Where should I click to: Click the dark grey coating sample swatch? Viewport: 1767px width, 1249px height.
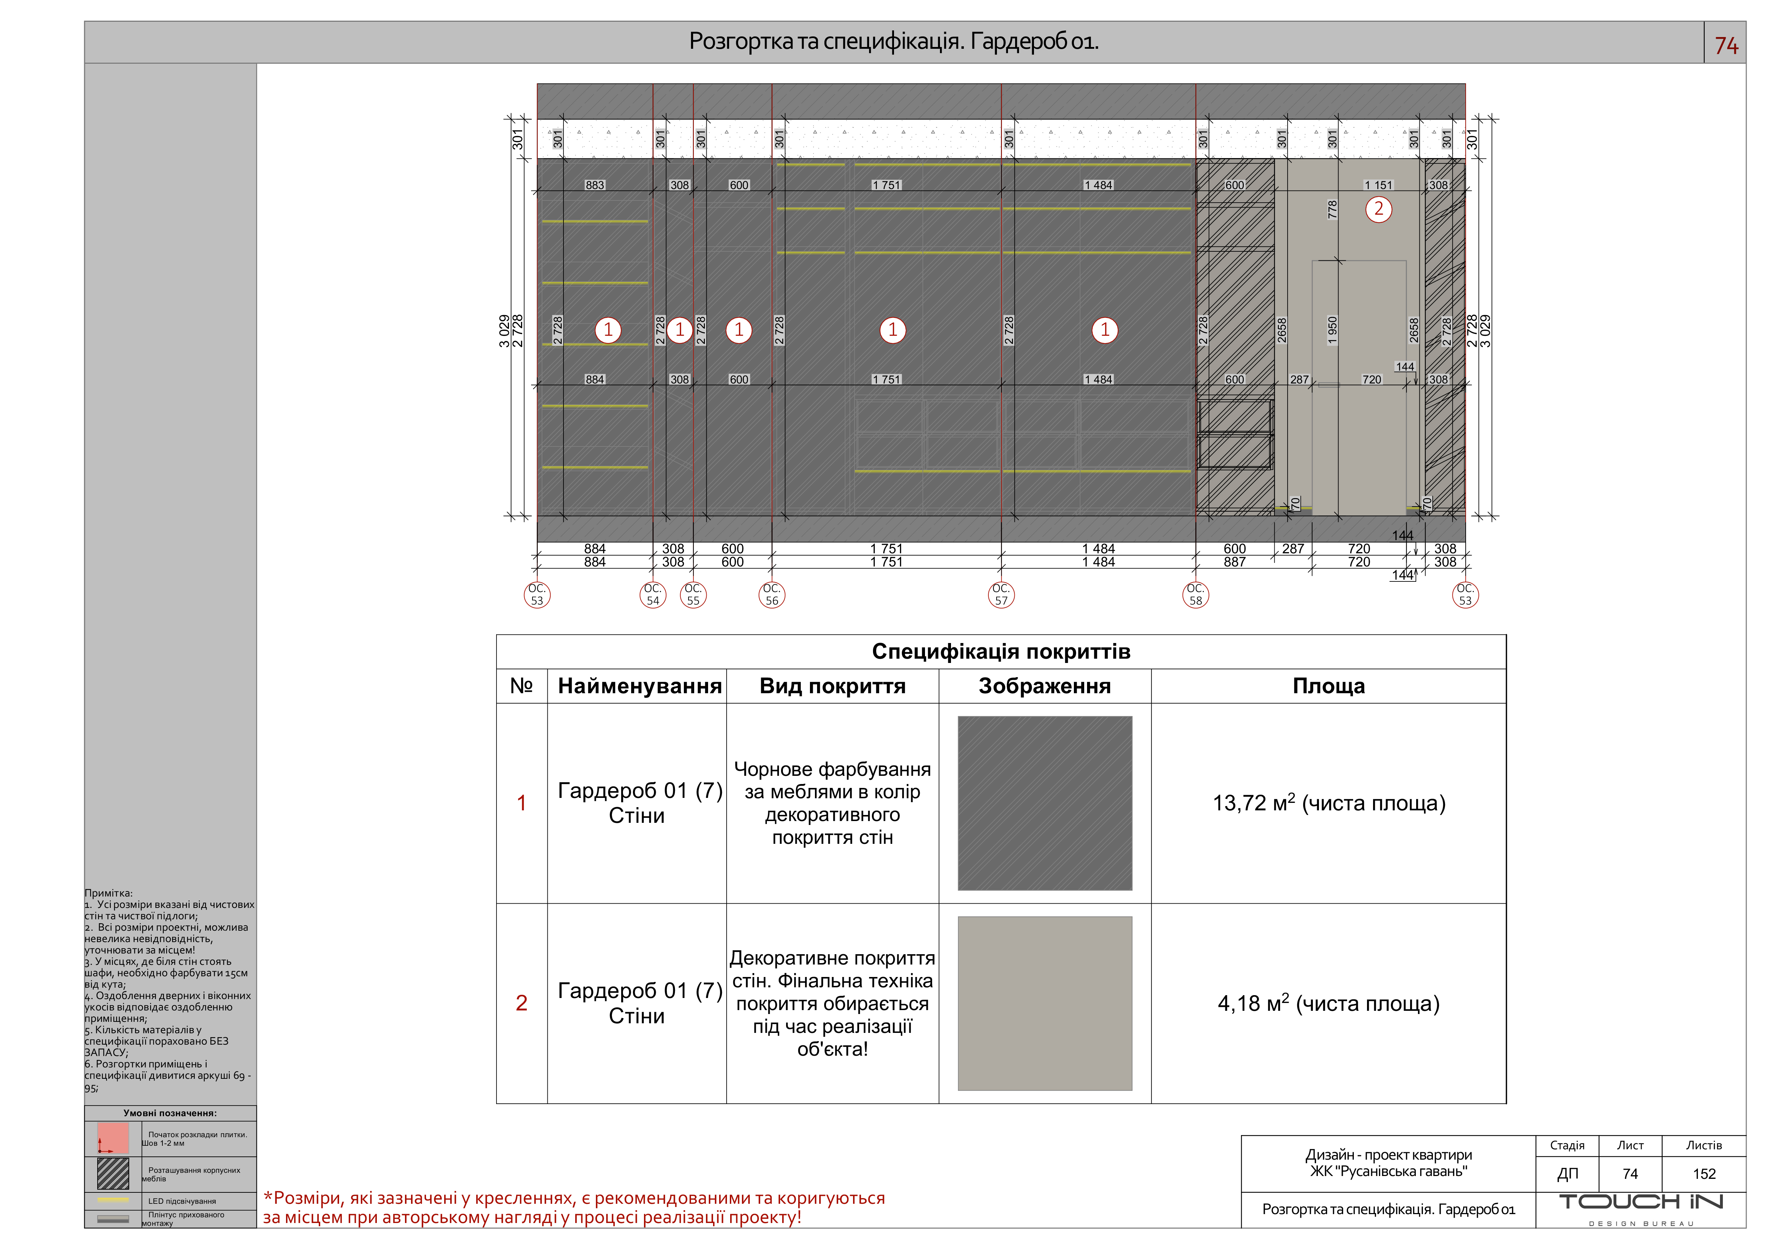point(1044,803)
